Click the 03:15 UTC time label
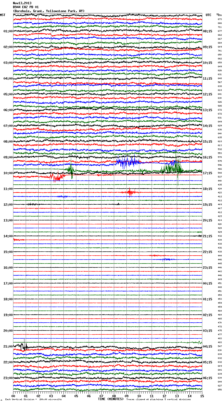Image resolution: width=223 pixels, height=403 pixels. tap(208, 331)
